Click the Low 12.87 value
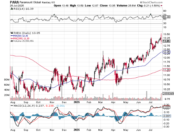 (x=91, y=5)
